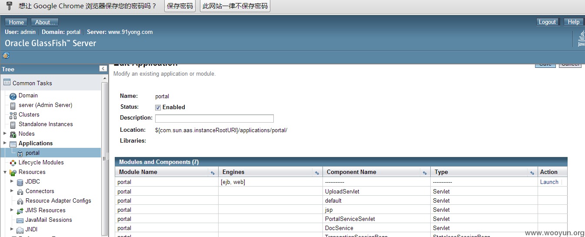Click 此网站一律不保存密码 button

pos(235,6)
